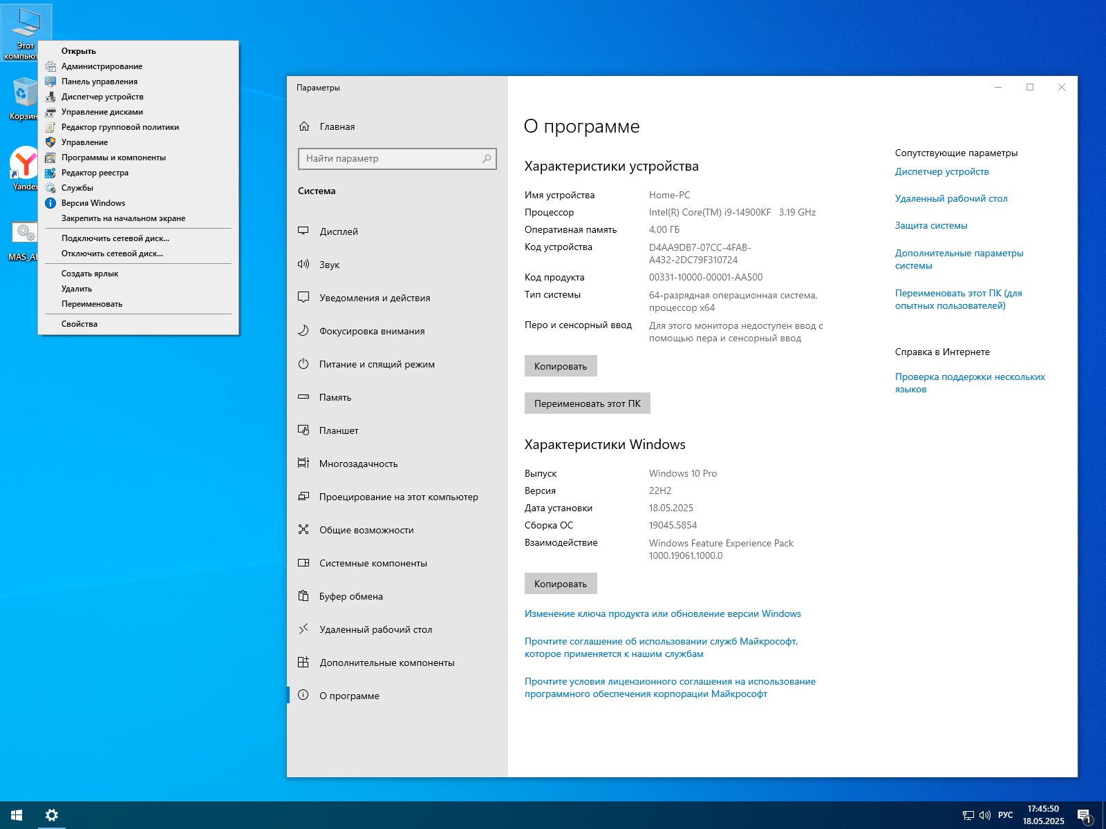Choose Управление дисками from the context menu
This screenshot has width=1106, height=829.
[x=138, y=112]
